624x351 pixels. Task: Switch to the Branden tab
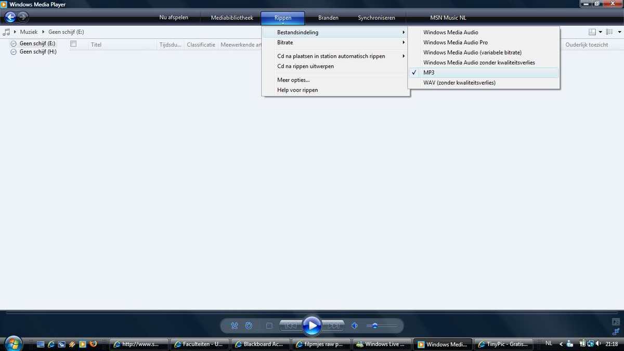(x=328, y=18)
